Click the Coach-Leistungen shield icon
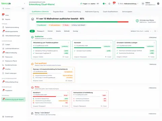Viewport: 162px width, 121px height. pyautogui.click(x=3, y=73)
